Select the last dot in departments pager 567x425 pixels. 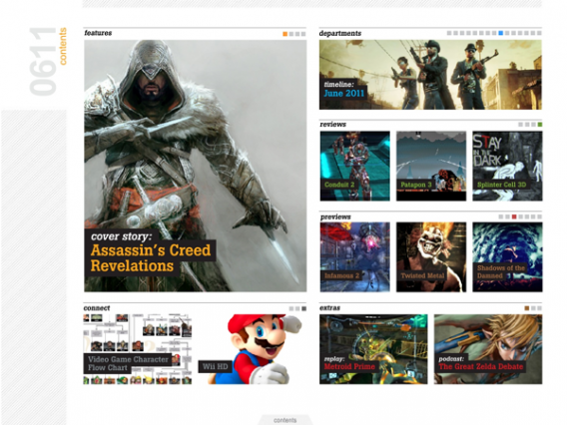(539, 33)
